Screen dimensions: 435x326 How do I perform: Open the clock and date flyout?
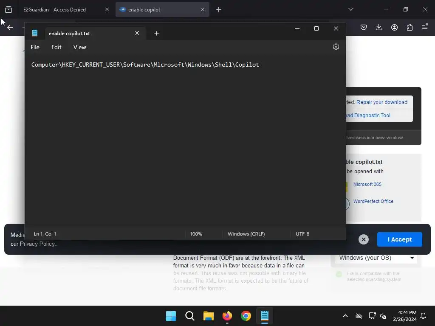click(x=405, y=316)
